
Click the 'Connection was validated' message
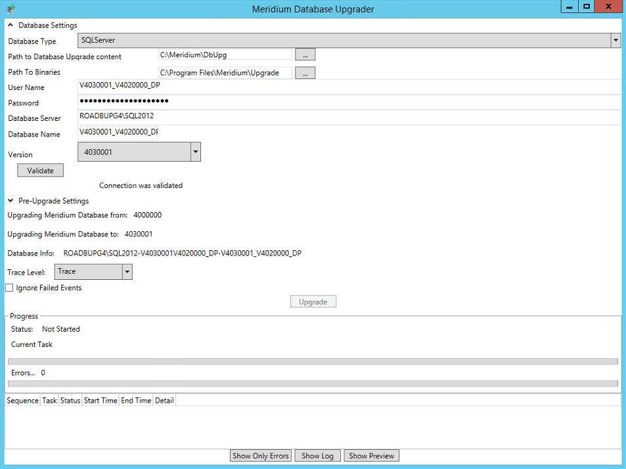(x=141, y=185)
